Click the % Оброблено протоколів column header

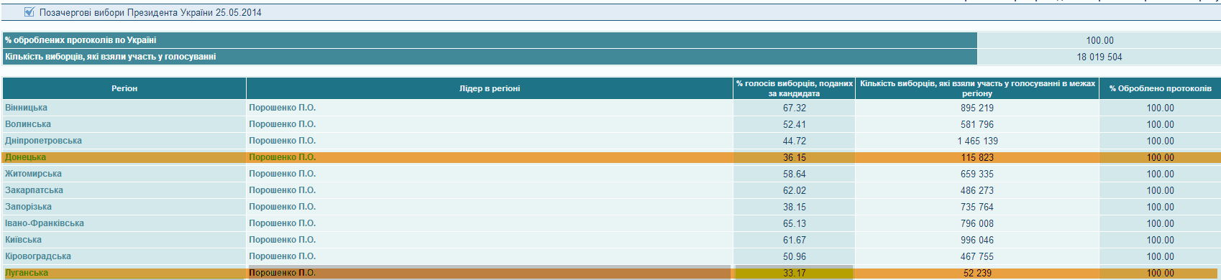tap(1160, 88)
